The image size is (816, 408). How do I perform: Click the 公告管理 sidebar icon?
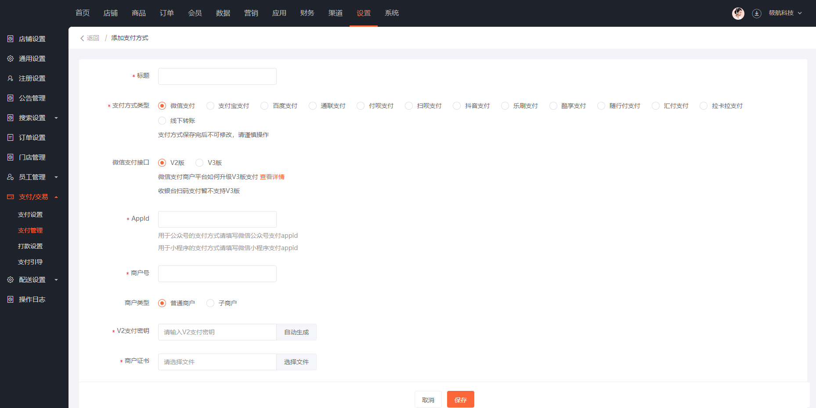pyautogui.click(x=11, y=98)
